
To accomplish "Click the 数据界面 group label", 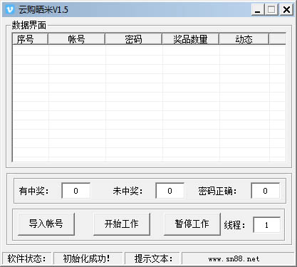I will pyautogui.click(x=29, y=25).
